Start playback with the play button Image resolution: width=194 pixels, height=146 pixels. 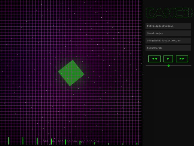[168, 59]
